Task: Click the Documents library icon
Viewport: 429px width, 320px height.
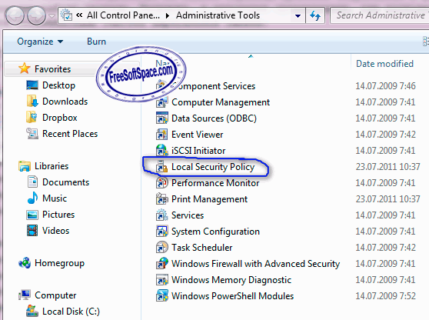Action: (32, 182)
